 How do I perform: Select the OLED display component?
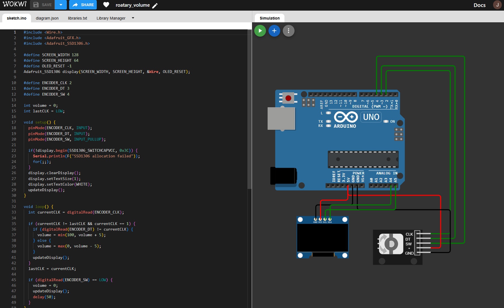tap(322, 237)
